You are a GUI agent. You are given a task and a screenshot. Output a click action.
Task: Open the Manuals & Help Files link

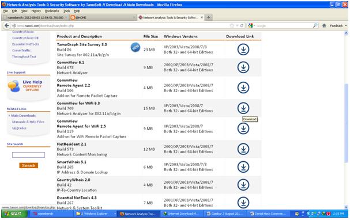28,122
